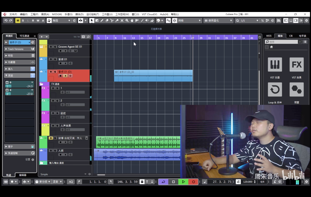Select the Zoom magnifier tool
Screen dimensions: 311x197
tap(127, 21)
